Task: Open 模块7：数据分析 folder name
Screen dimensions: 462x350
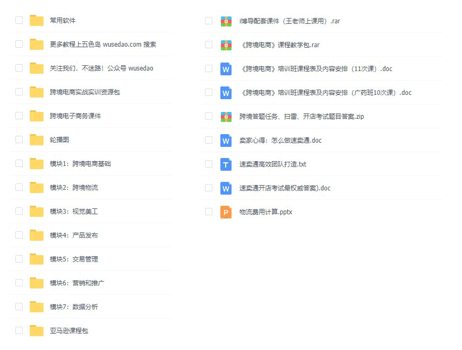Action: [74, 307]
